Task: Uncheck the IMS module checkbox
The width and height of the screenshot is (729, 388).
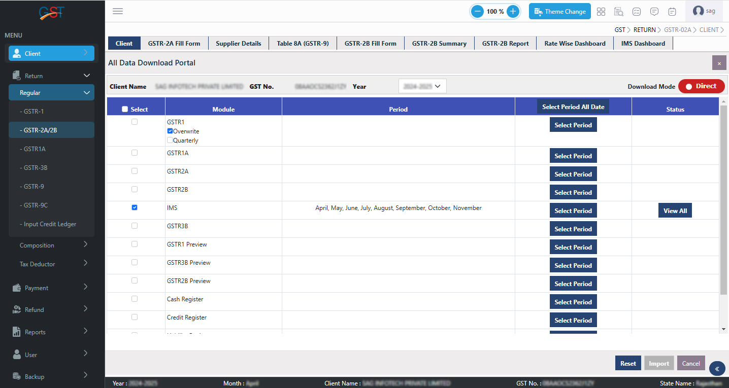Action: click(x=135, y=207)
